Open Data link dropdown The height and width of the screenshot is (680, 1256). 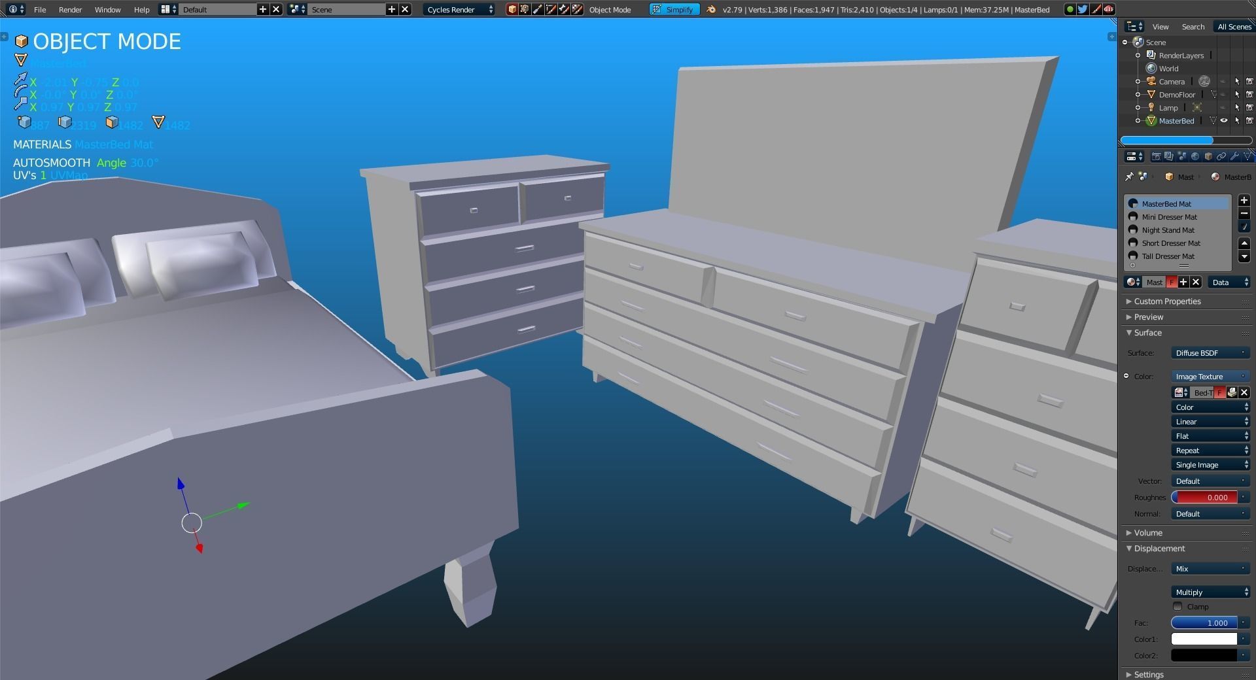1229,282
